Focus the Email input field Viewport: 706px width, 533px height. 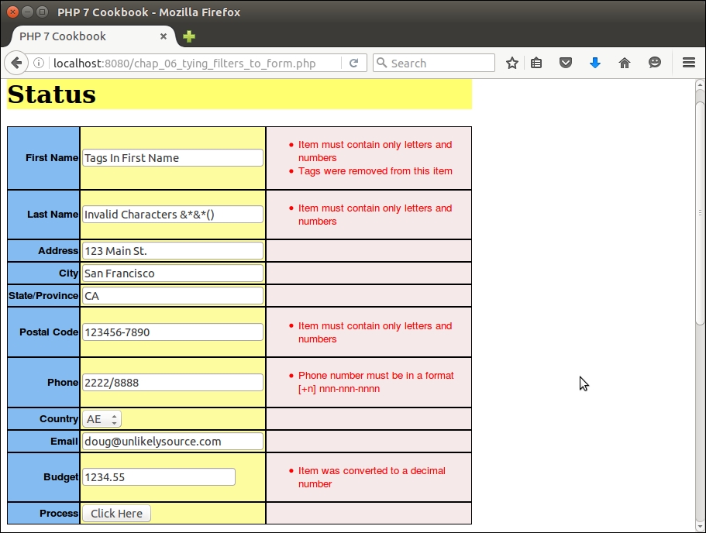[172, 442]
